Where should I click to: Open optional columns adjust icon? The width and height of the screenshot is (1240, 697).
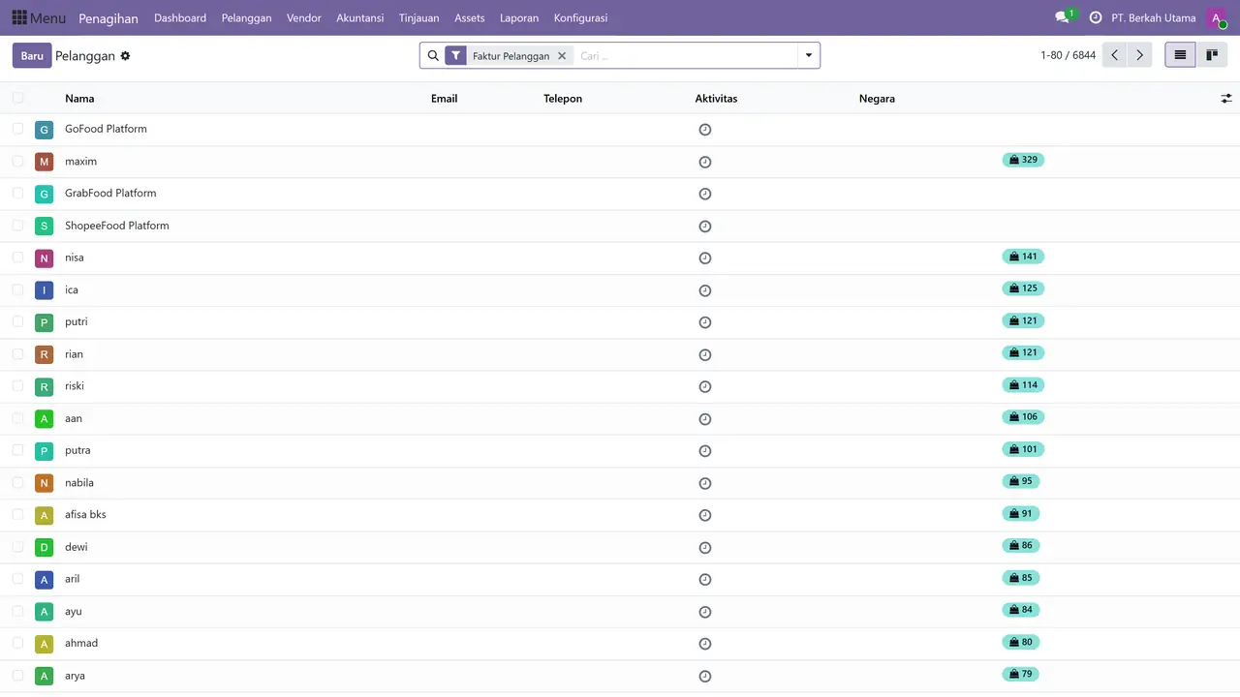coord(1226,99)
